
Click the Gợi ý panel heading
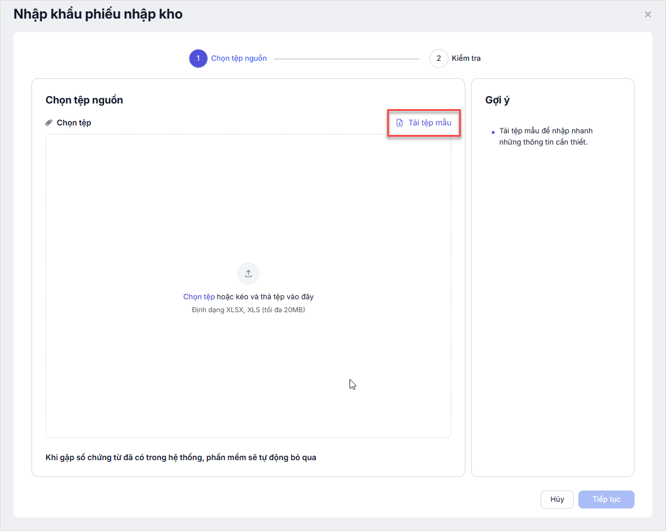click(x=497, y=100)
